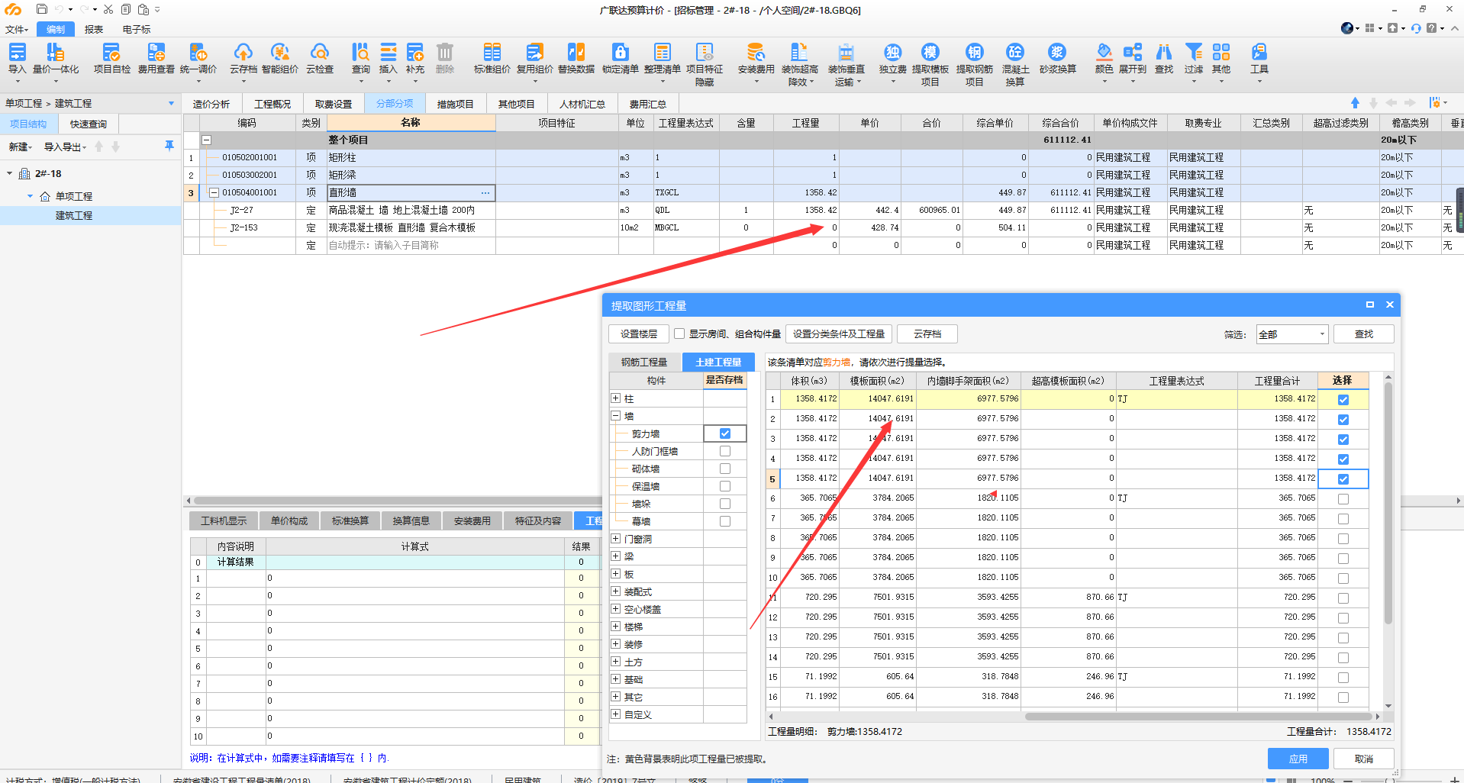1464x783 pixels.
Task: Open the 查询 query tool
Action: (x=360, y=59)
